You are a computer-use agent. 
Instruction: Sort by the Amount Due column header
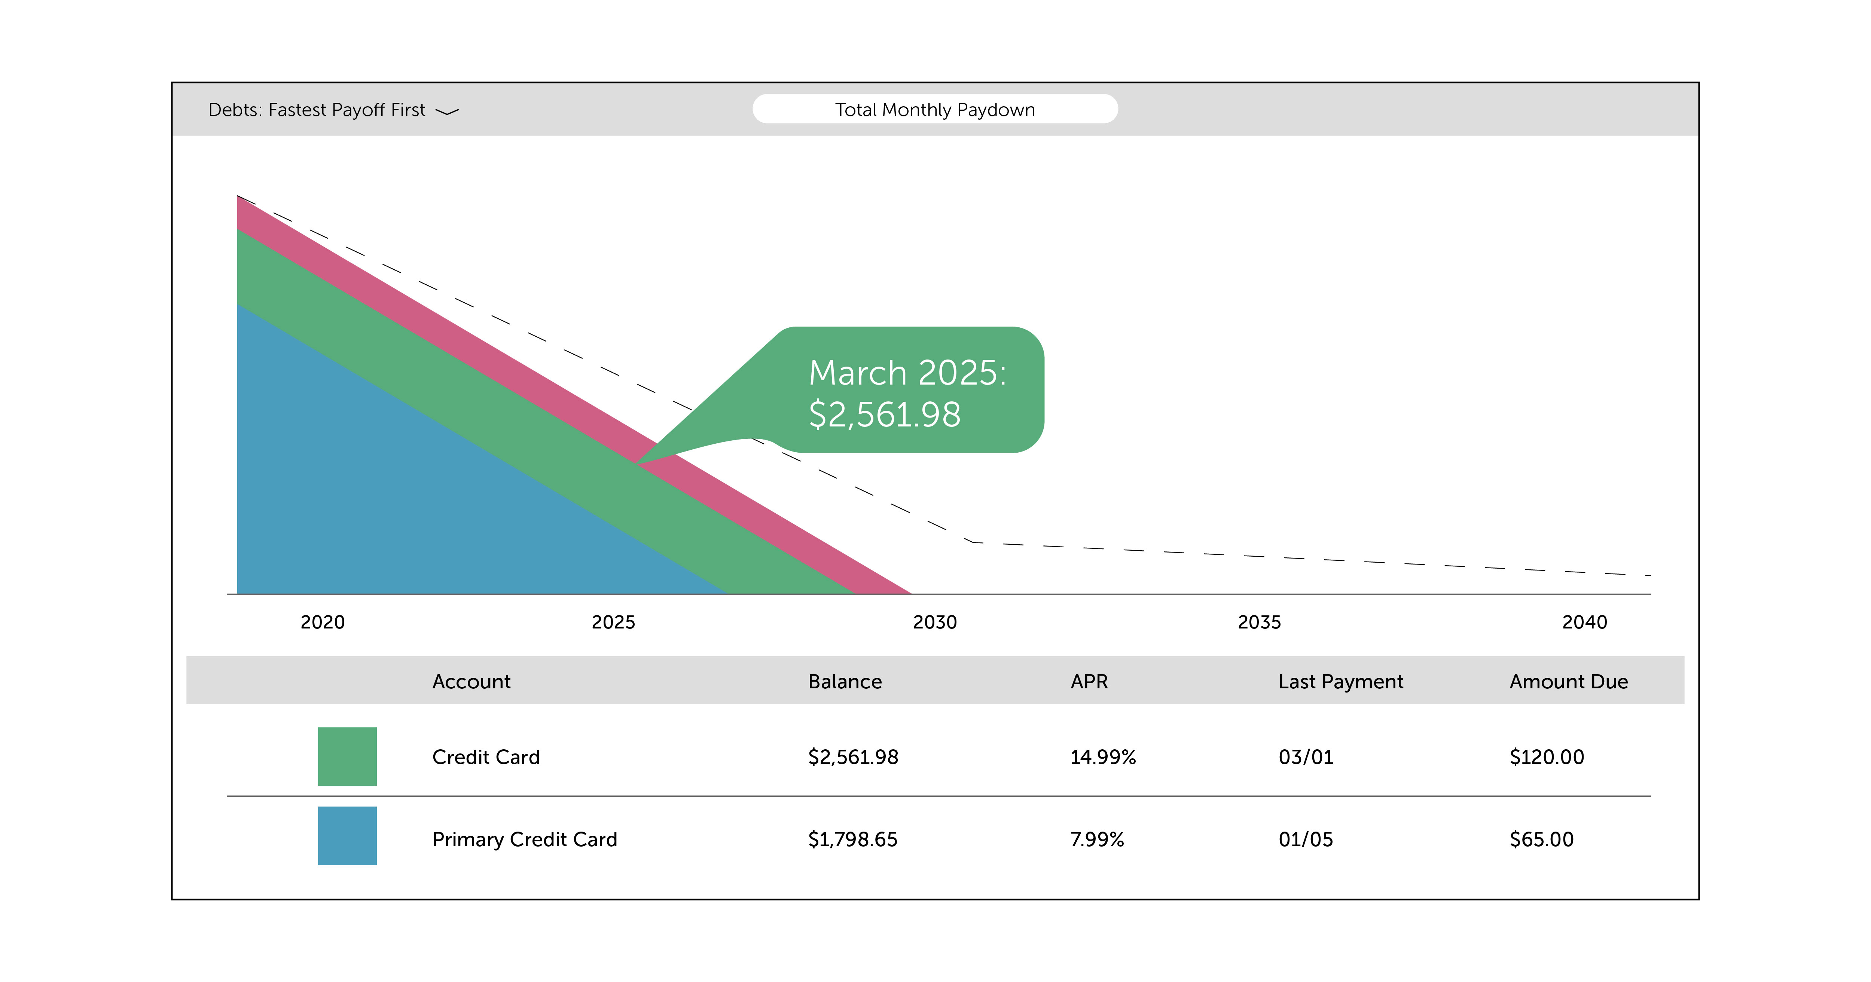pyautogui.click(x=1568, y=681)
